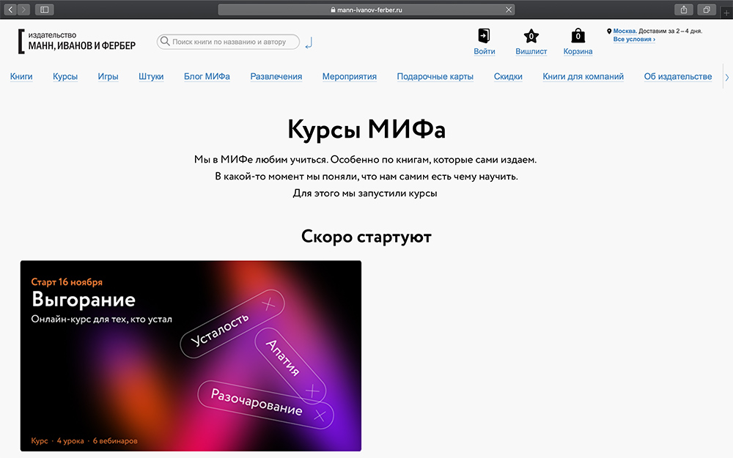Screen dimensions: 733x458
Task: Stop loading with the address bar X
Action: [509, 10]
